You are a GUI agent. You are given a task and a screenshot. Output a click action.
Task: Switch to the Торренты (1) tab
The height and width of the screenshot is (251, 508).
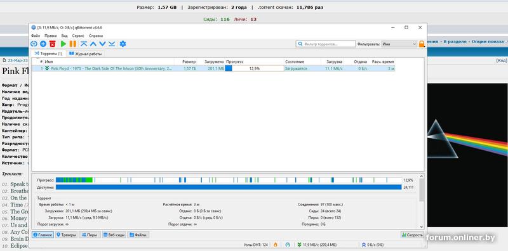click(x=48, y=53)
